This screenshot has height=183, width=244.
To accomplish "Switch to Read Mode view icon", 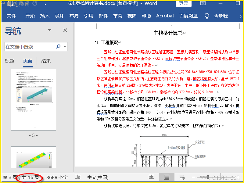I will pyautogui.click(x=151, y=177).
